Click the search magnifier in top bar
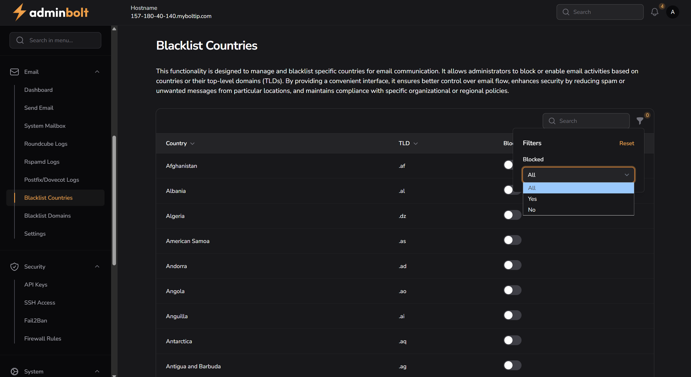This screenshot has height=377, width=691. [566, 12]
